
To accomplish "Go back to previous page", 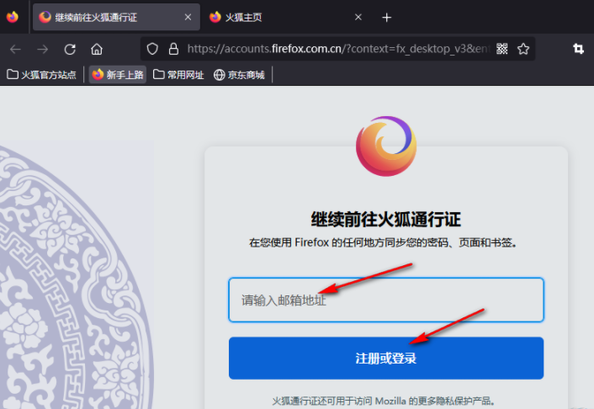I will click(x=15, y=49).
